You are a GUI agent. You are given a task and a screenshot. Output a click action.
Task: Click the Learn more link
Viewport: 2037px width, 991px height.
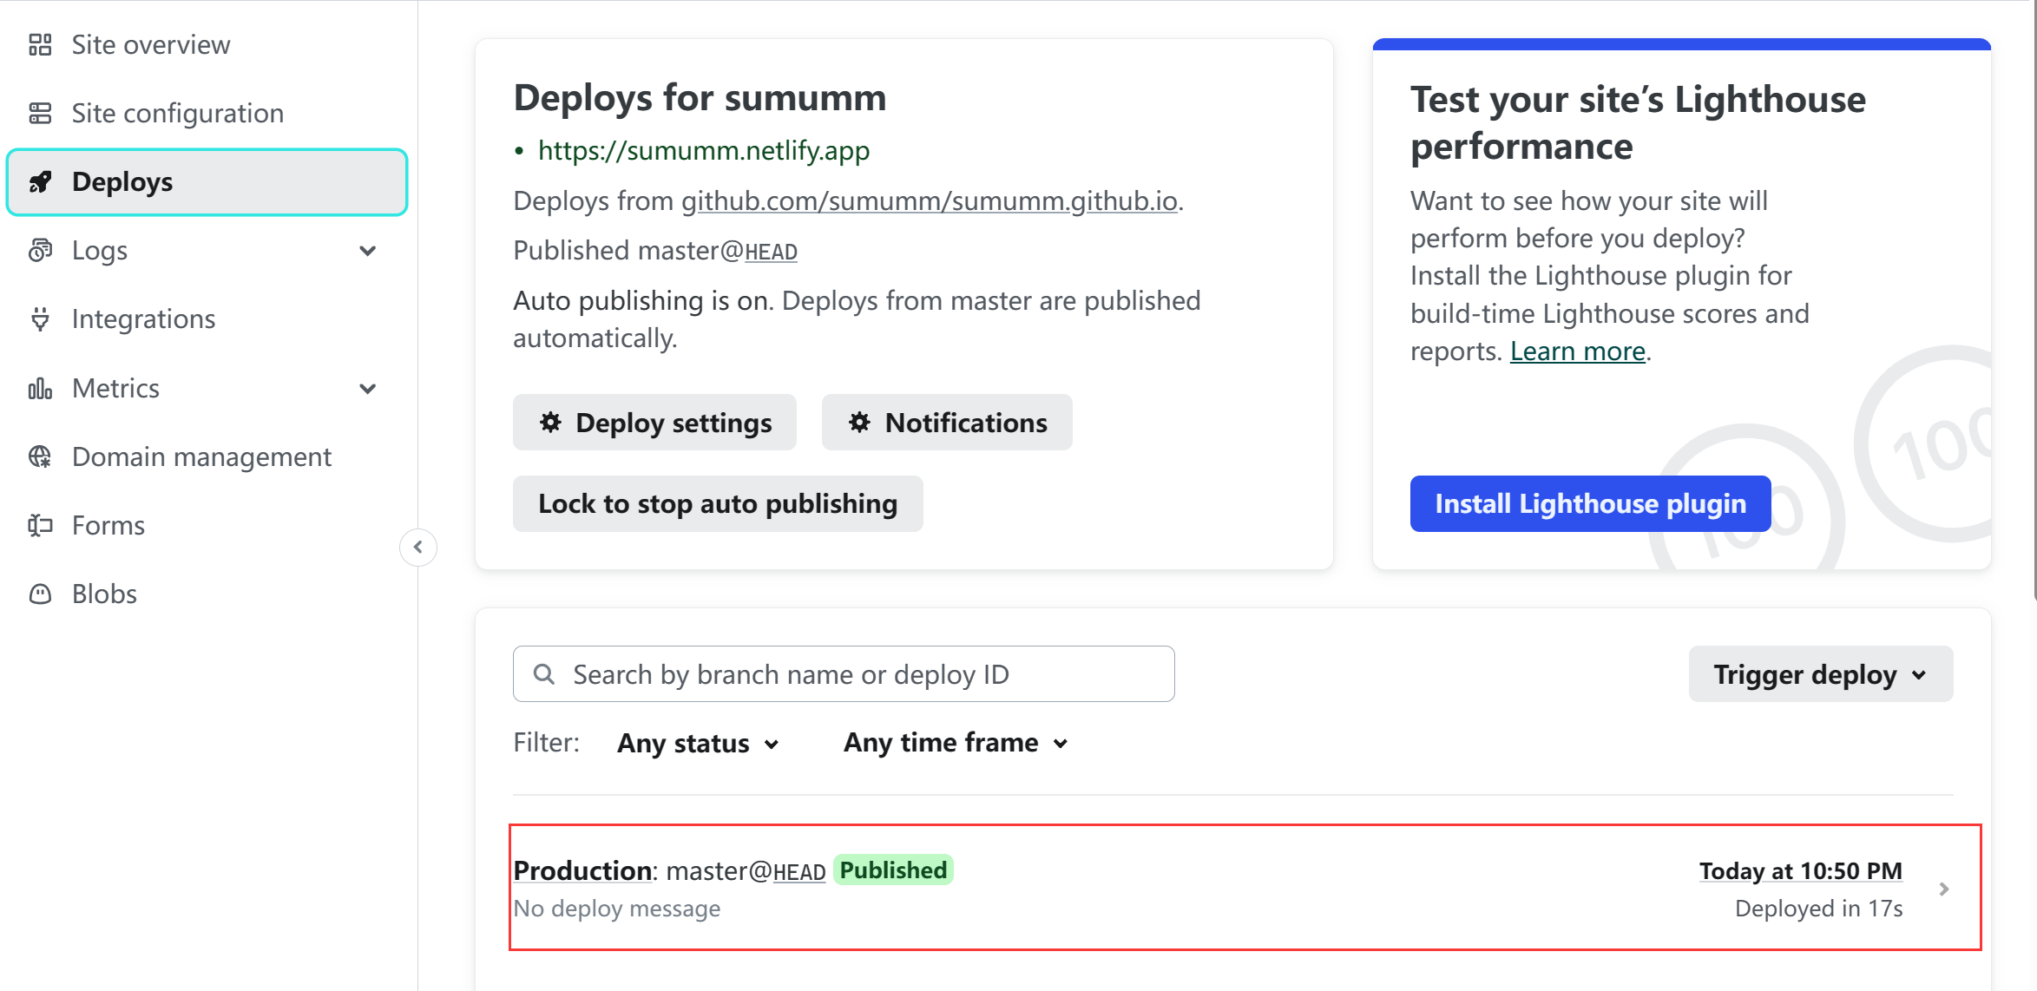(1578, 351)
